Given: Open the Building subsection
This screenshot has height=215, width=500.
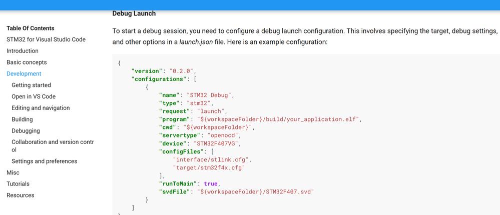Looking at the screenshot, I should click(22, 119).
